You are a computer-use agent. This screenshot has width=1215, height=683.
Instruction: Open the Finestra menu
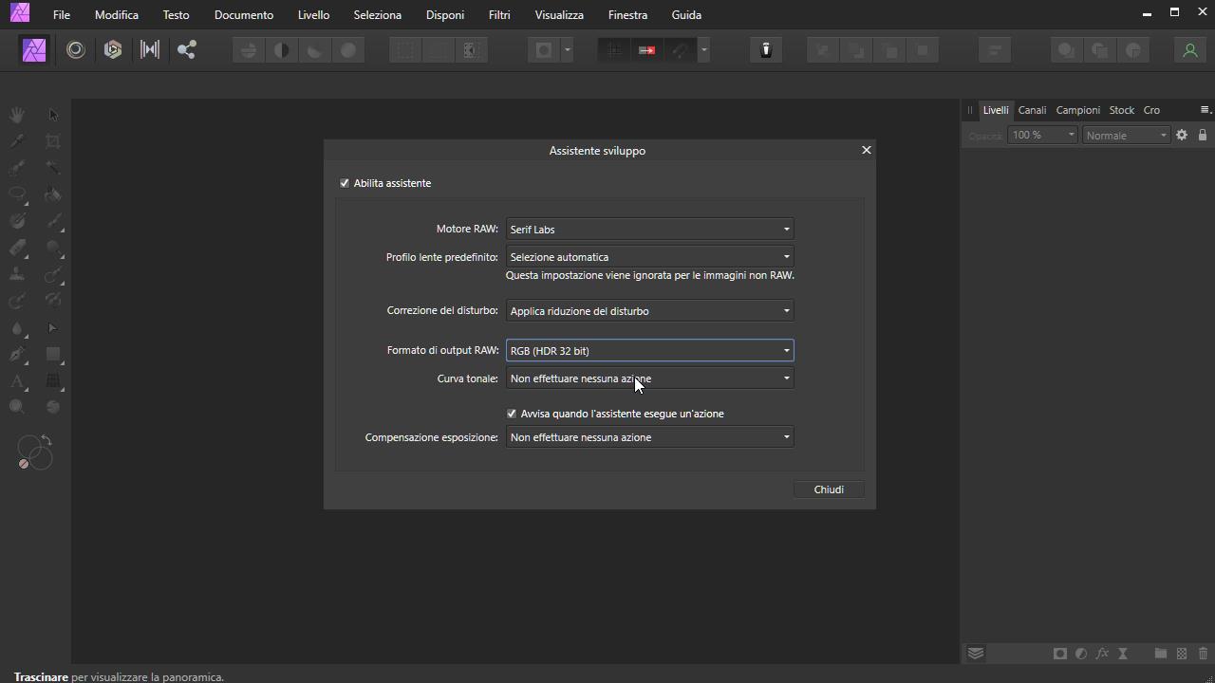pyautogui.click(x=627, y=15)
